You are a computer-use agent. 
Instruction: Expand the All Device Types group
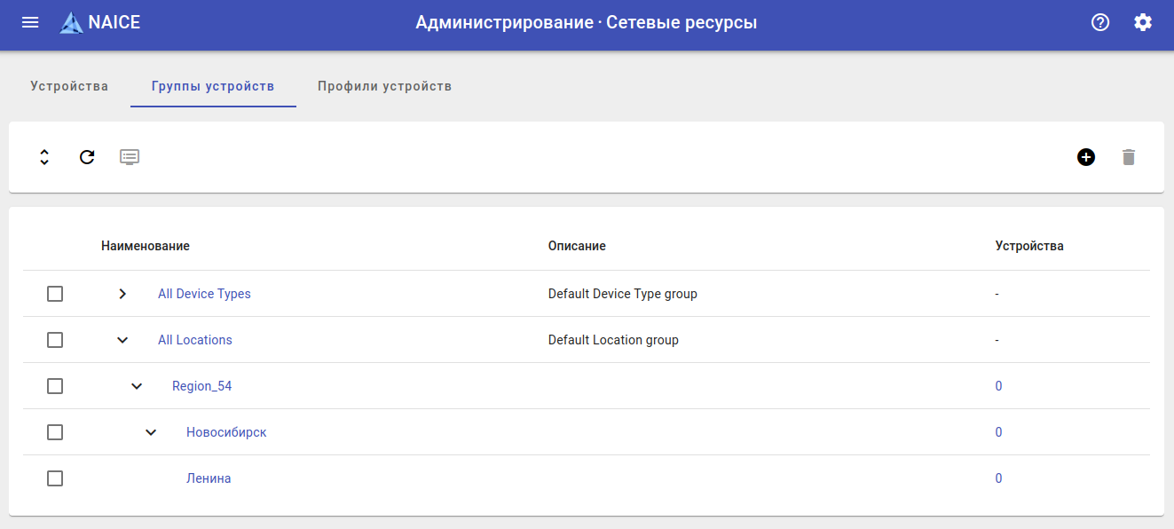[x=122, y=294]
